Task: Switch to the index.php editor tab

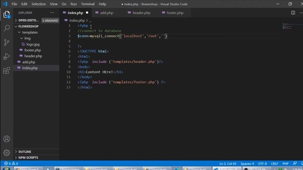Action: [x=75, y=13]
